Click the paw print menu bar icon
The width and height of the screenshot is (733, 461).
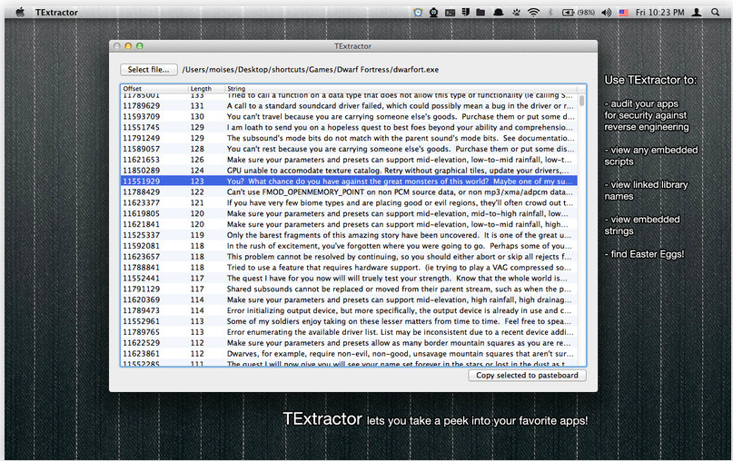pyautogui.click(x=516, y=13)
